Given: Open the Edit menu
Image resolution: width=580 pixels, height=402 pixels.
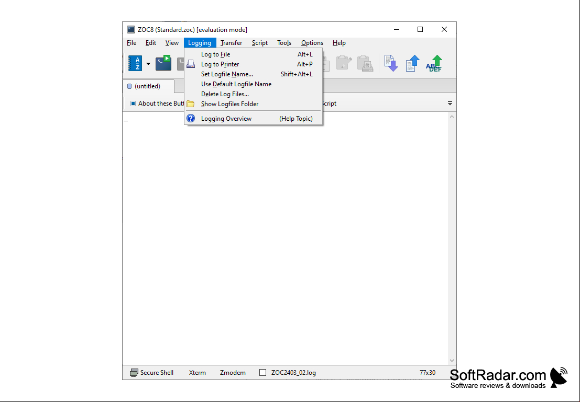Looking at the screenshot, I should 150,43.
